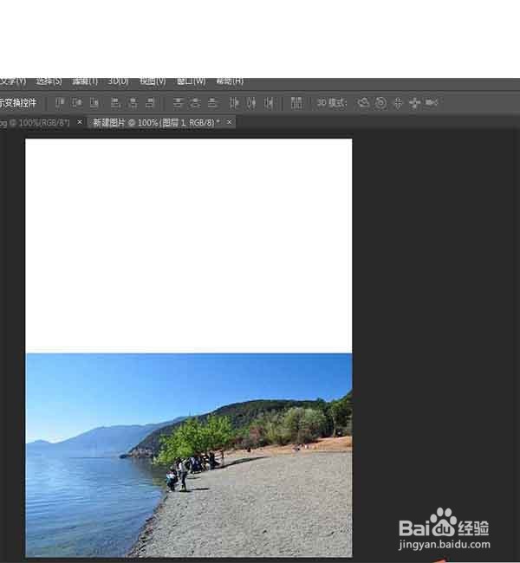Screen dimensions: 520x563
Task: Click the distribute vertical centers icon
Action: coord(195,103)
